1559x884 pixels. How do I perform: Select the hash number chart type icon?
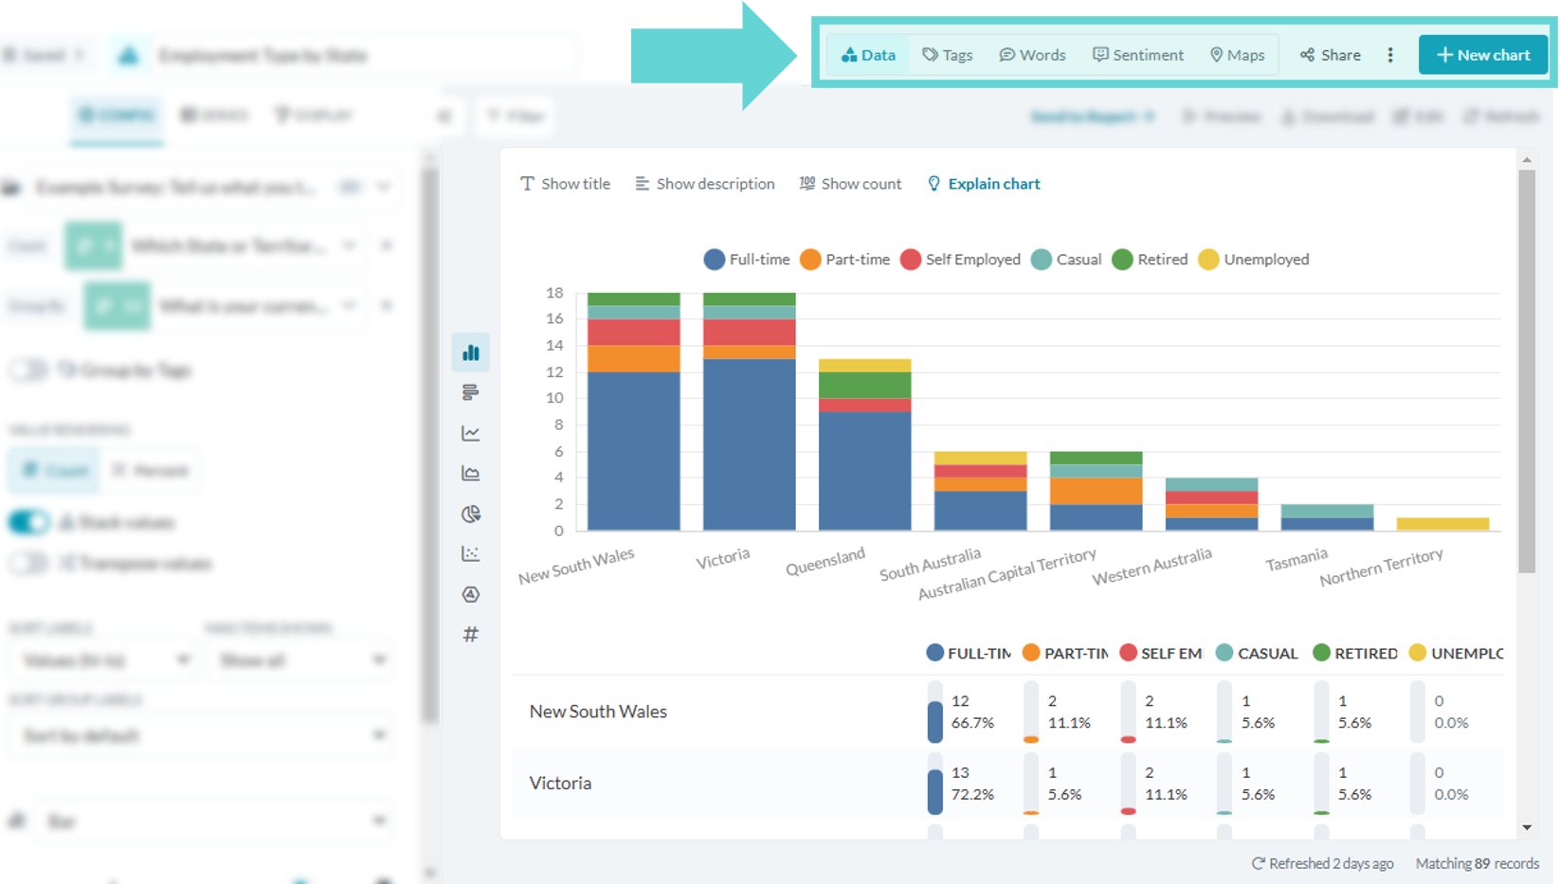(471, 634)
